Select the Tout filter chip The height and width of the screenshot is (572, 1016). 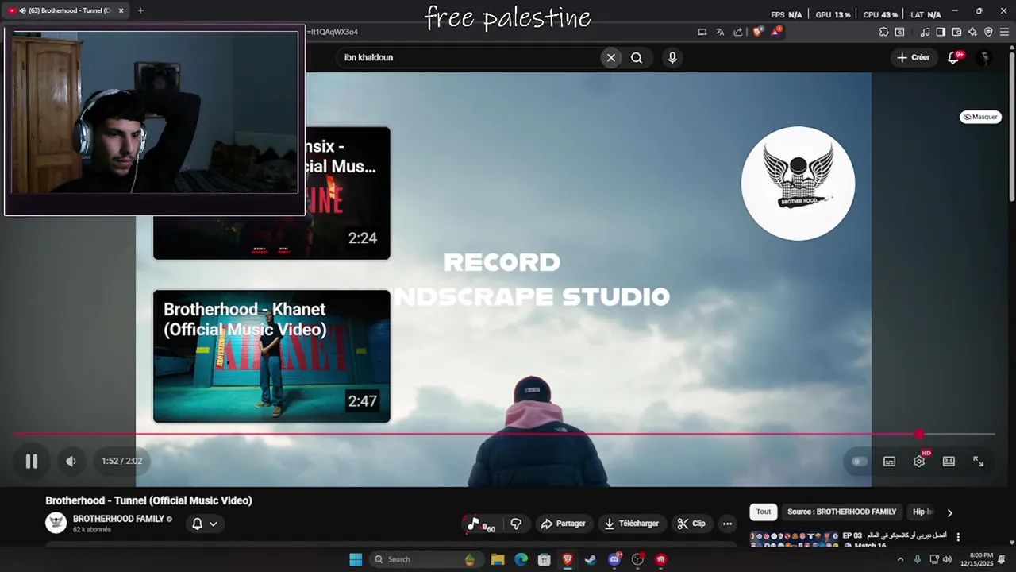[x=764, y=512]
